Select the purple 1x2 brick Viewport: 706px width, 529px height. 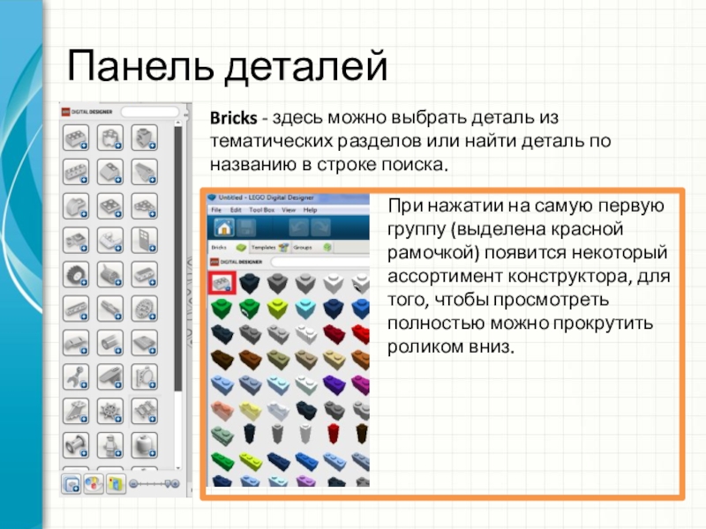[334, 384]
